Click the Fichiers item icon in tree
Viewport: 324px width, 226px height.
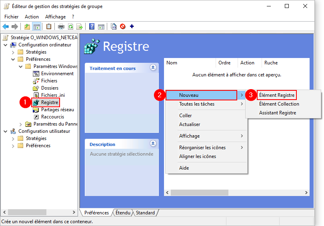tap(36, 81)
